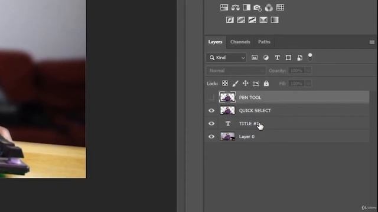The image size is (378, 212).
Task: Add a Channel Mixer adjustment
Action: point(269,8)
